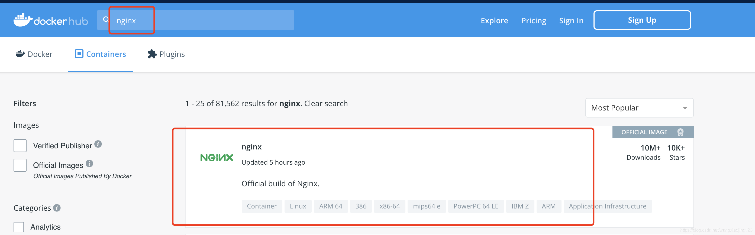
Task: Click the PowerPC 64 LE tag
Action: [476, 206]
